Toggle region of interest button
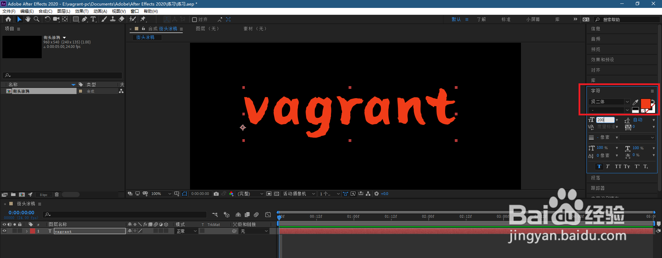This screenshot has width=662, height=258. pyautogui.click(x=269, y=194)
